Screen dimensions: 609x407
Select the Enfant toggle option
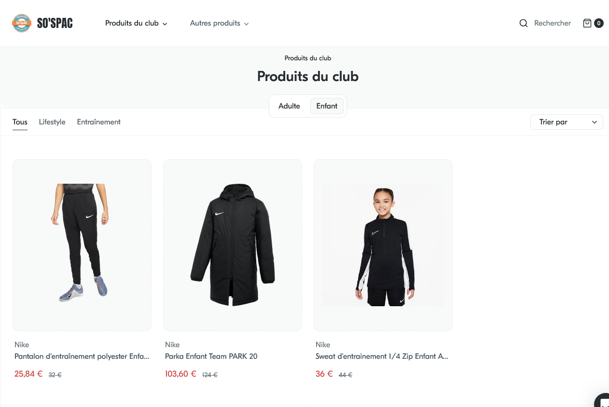point(327,106)
